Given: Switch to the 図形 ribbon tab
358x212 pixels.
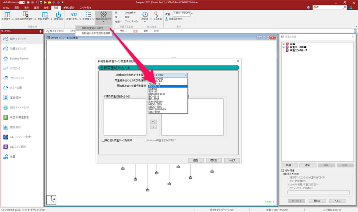Looking at the screenshot, I should pyautogui.click(x=17, y=7).
